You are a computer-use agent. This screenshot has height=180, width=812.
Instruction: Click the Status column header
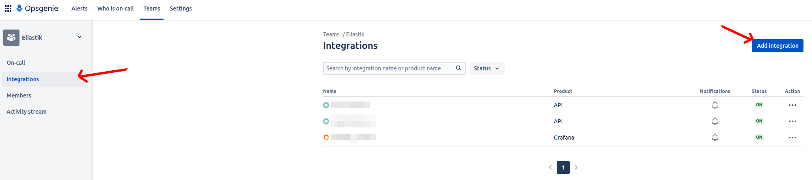[x=759, y=91]
